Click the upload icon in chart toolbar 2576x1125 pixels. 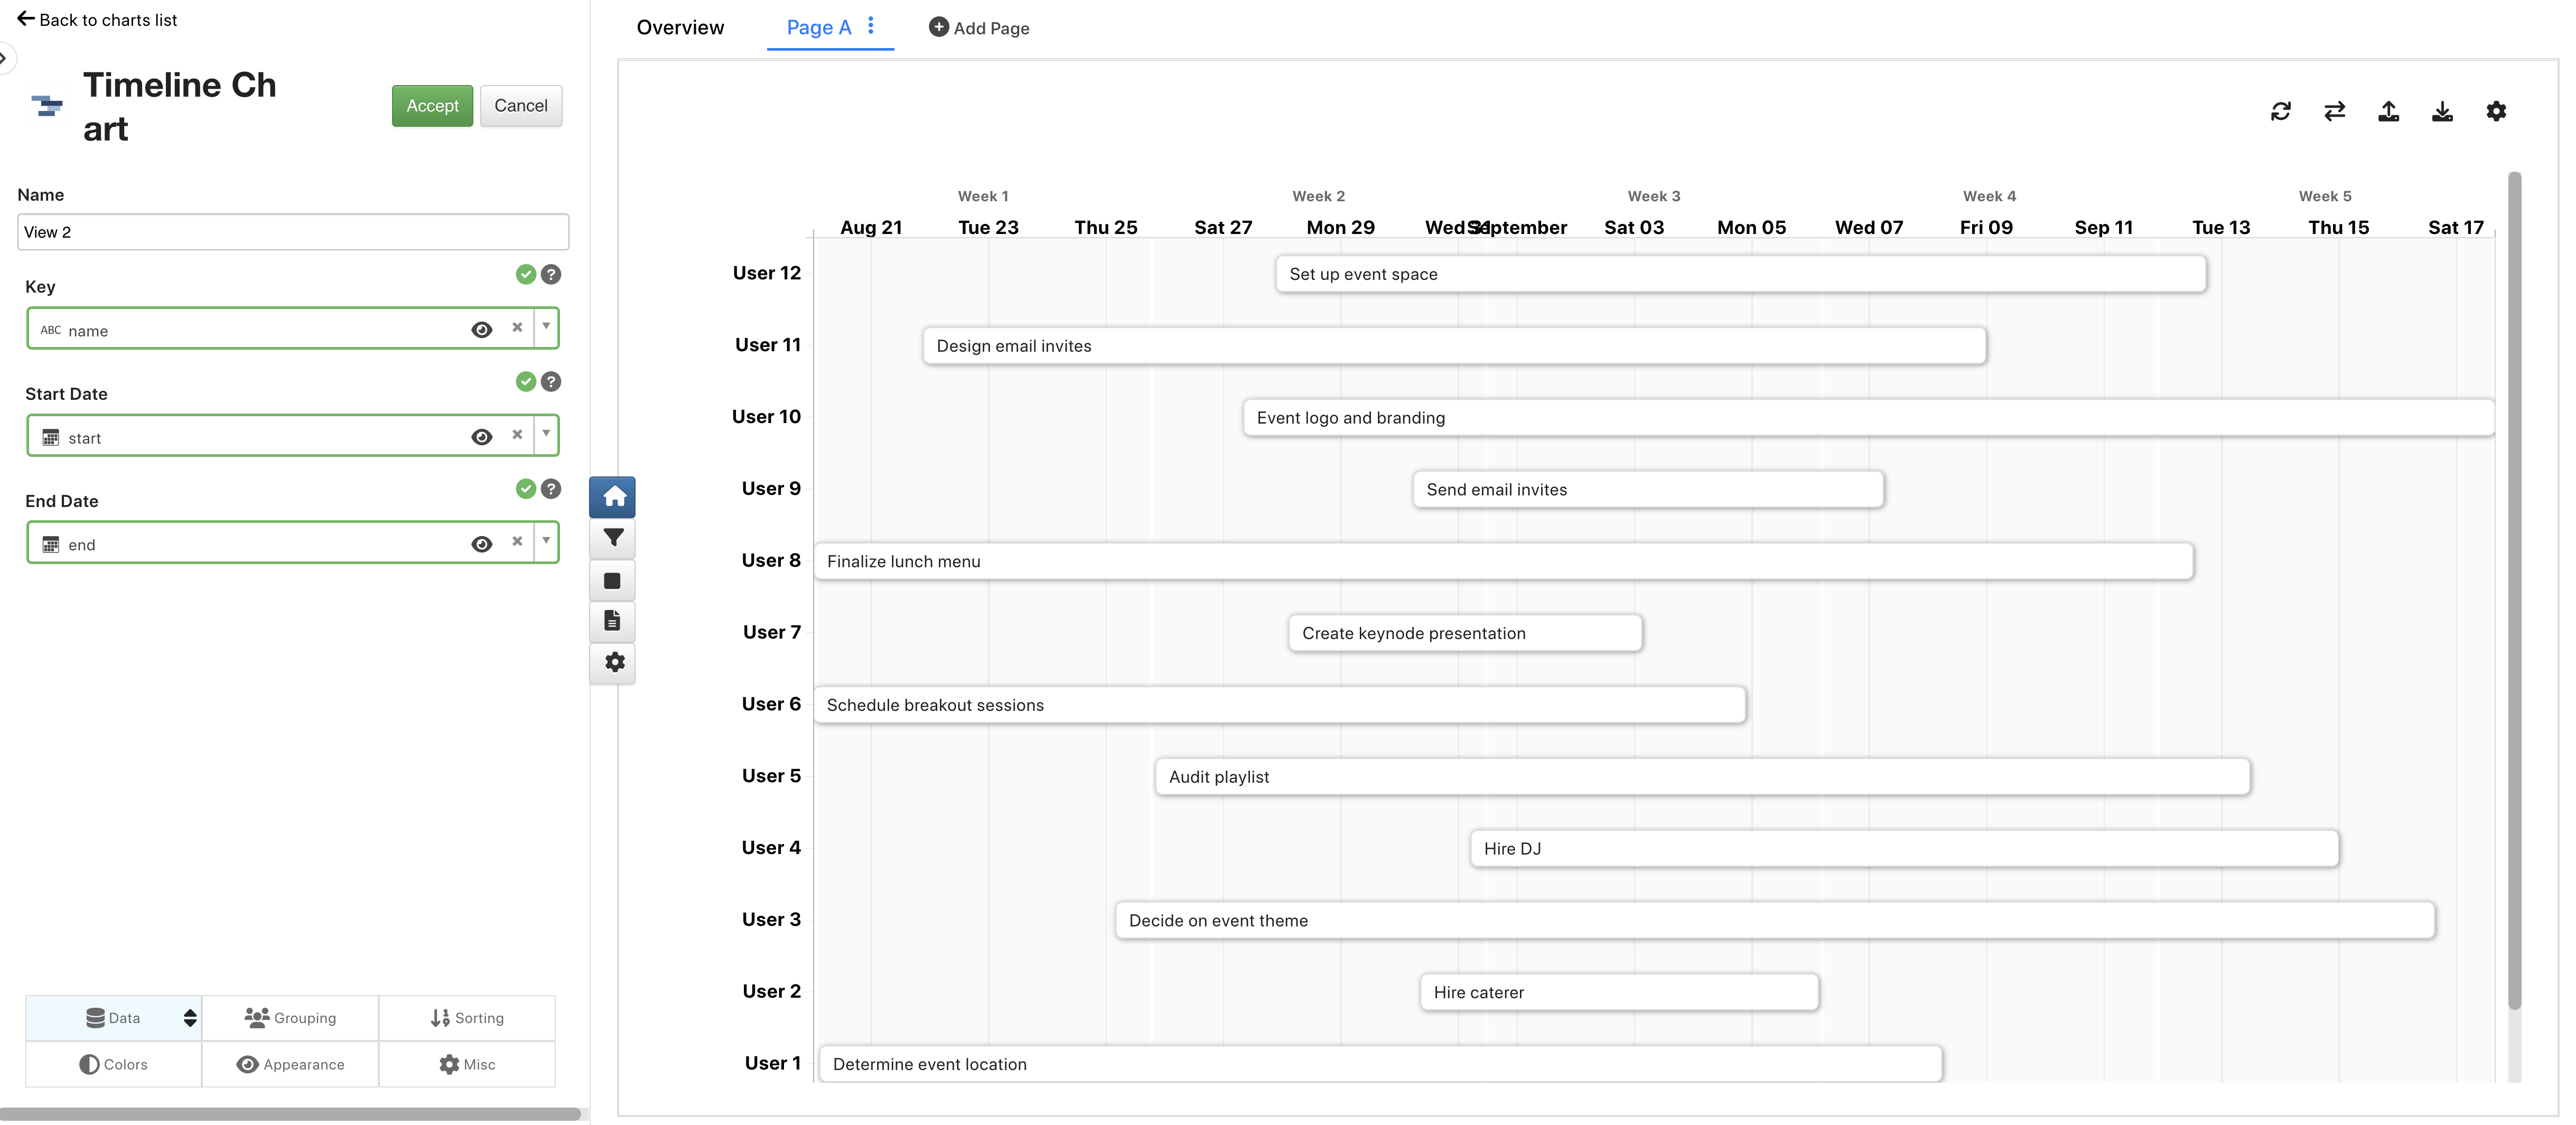pyautogui.click(x=2388, y=111)
